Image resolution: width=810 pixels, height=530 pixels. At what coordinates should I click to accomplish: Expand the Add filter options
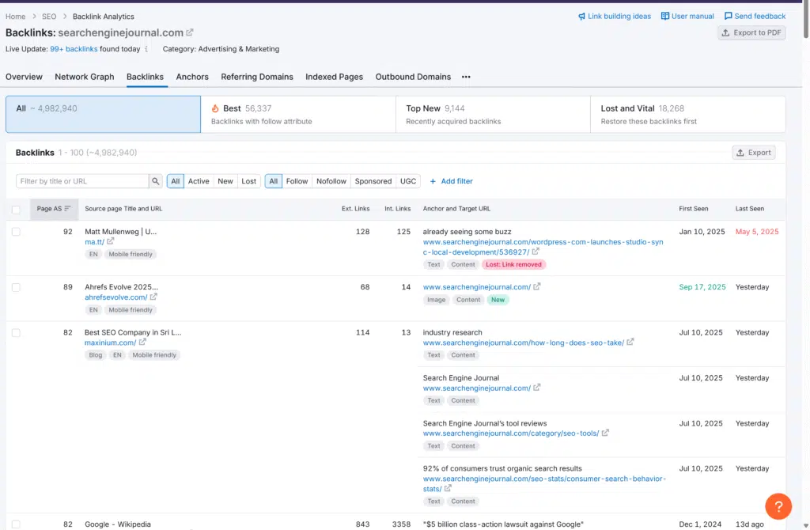pyautogui.click(x=451, y=181)
